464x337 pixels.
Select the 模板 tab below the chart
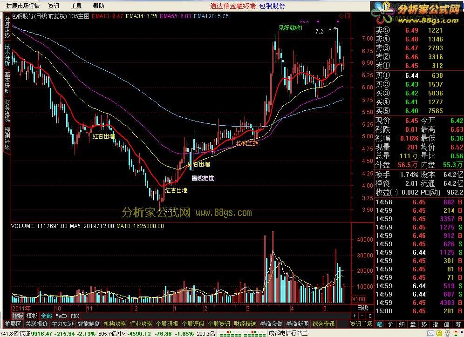(x=32, y=316)
